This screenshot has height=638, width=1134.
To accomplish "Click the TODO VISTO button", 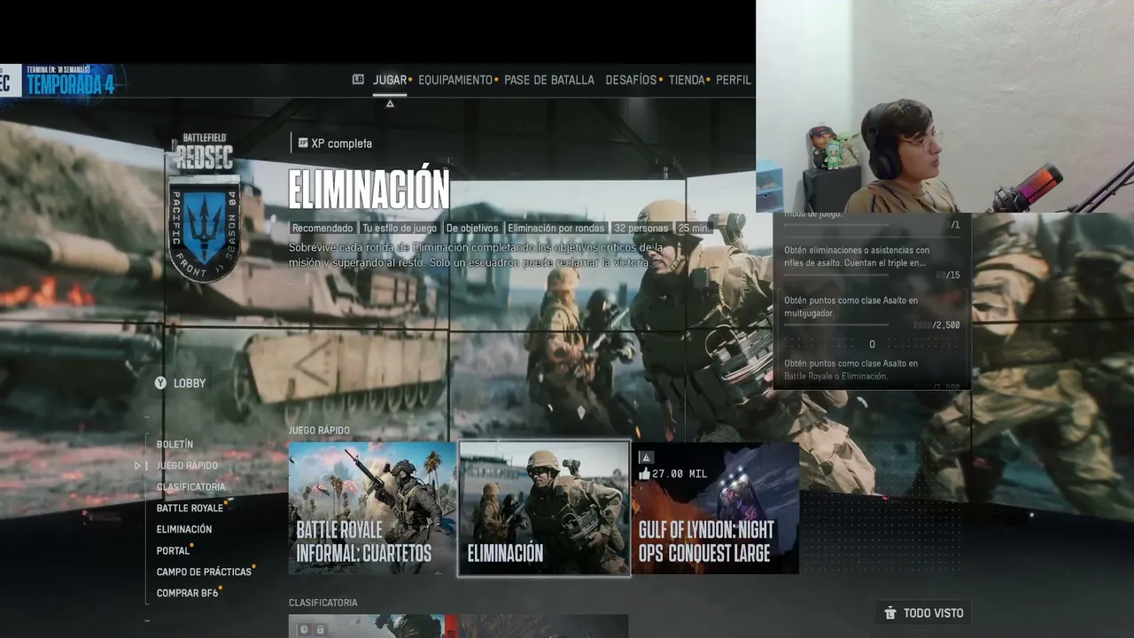I will point(924,612).
